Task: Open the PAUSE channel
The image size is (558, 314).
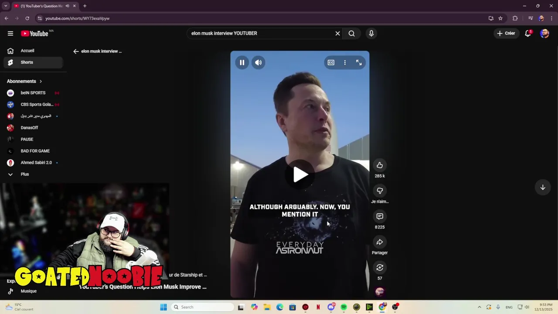Action: pyautogui.click(x=33, y=140)
